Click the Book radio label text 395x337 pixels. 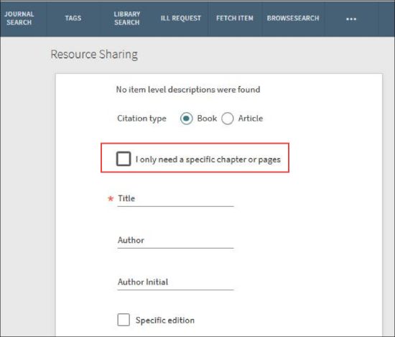[207, 119]
